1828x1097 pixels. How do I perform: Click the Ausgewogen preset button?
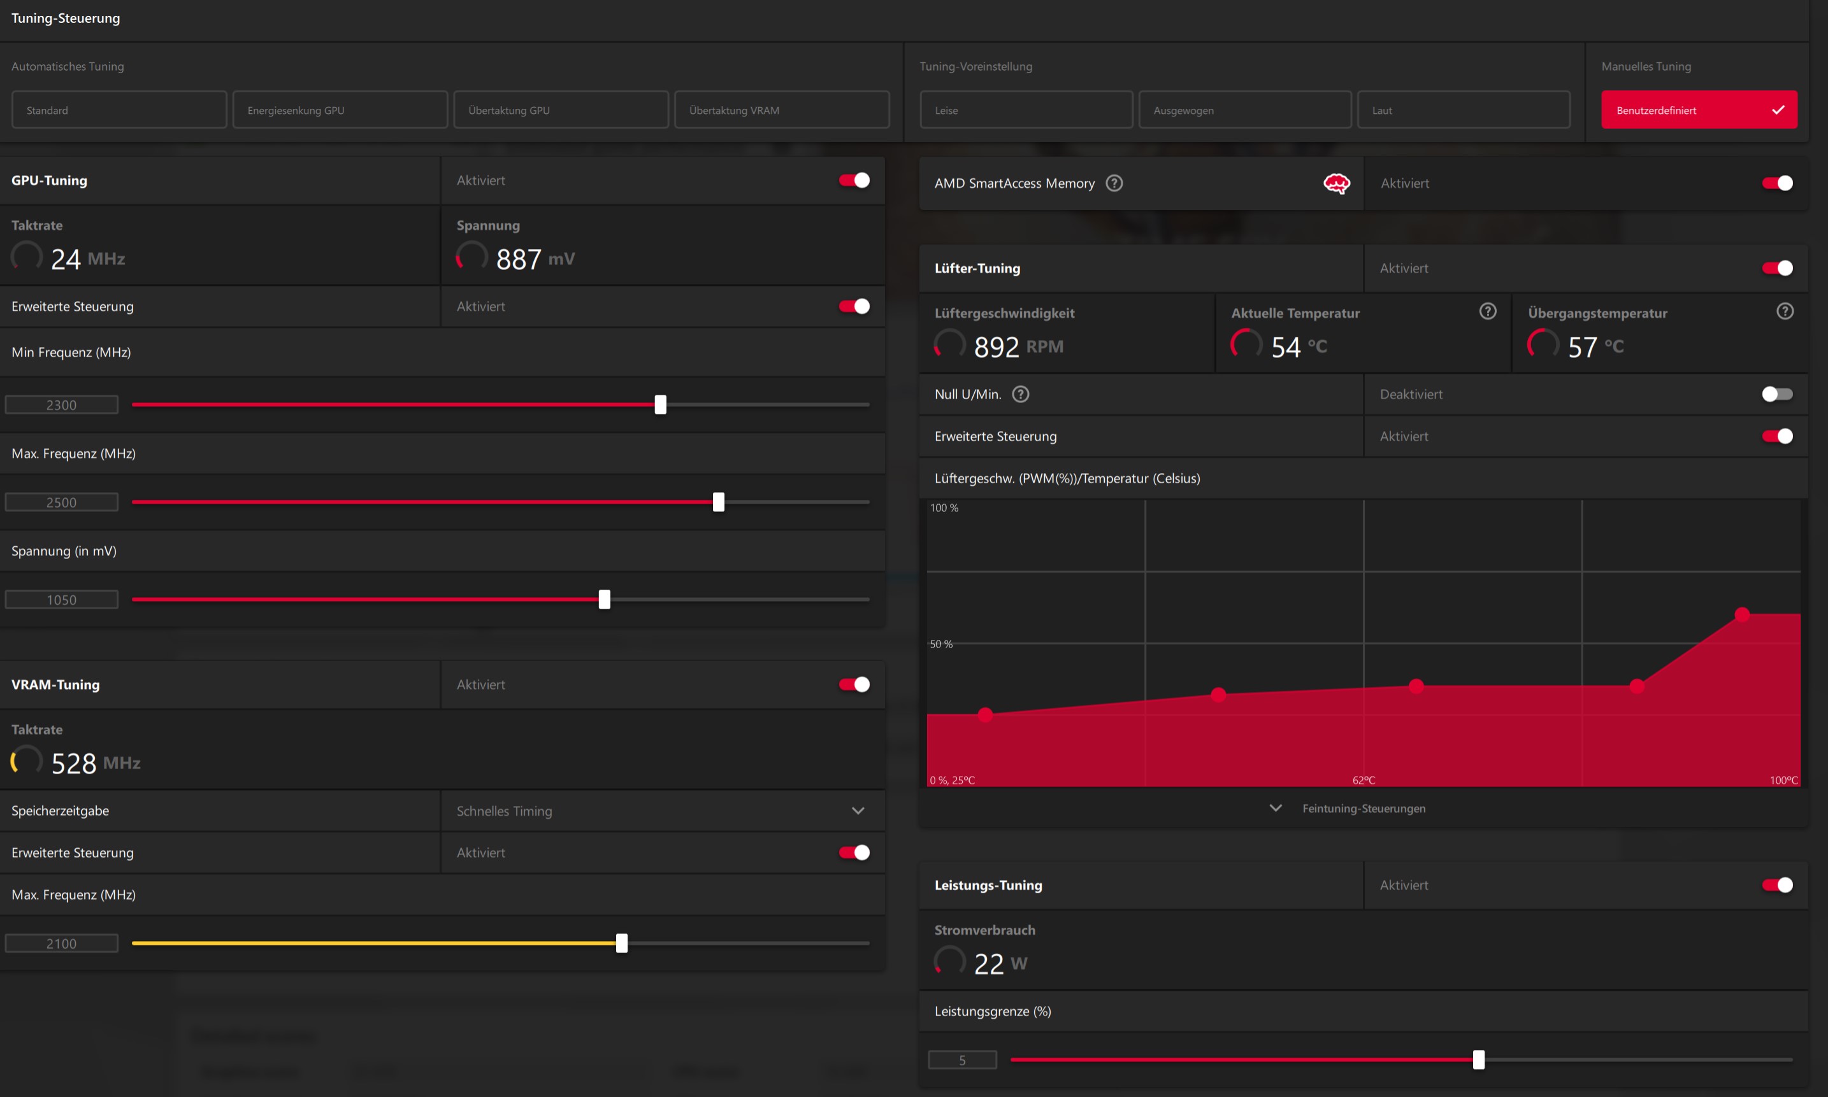pyautogui.click(x=1244, y=110)
